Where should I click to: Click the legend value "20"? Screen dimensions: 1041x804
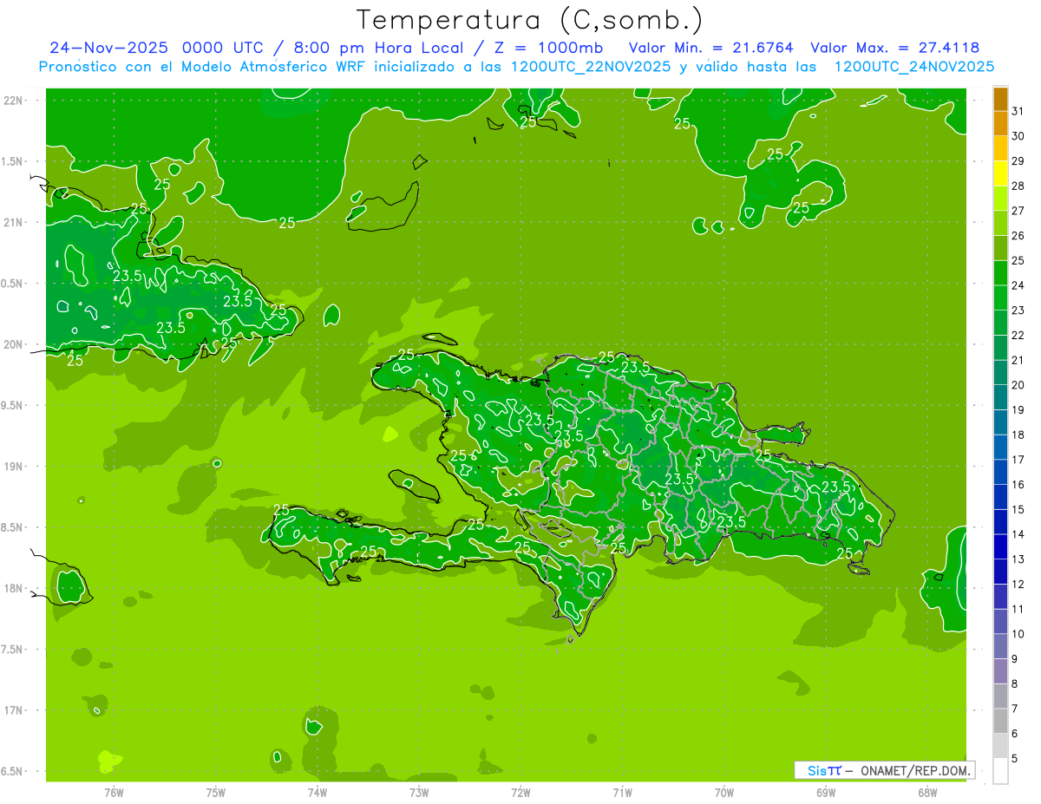pos(1018,385)
